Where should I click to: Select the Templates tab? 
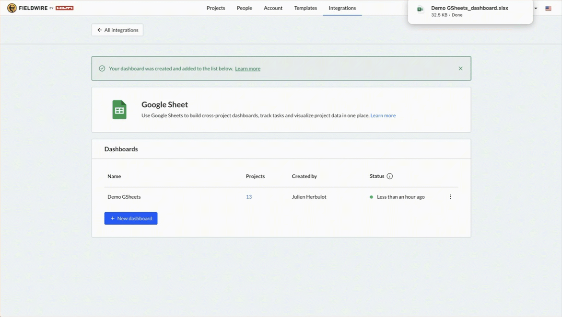click(305, 8)
